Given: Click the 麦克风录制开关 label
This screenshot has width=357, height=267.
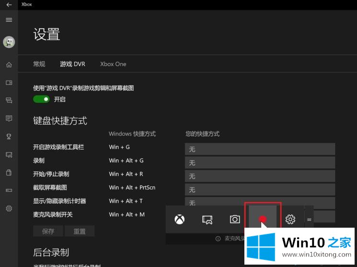Looking at the screenshot, I should pyautogui.click(x=53, y=214).
